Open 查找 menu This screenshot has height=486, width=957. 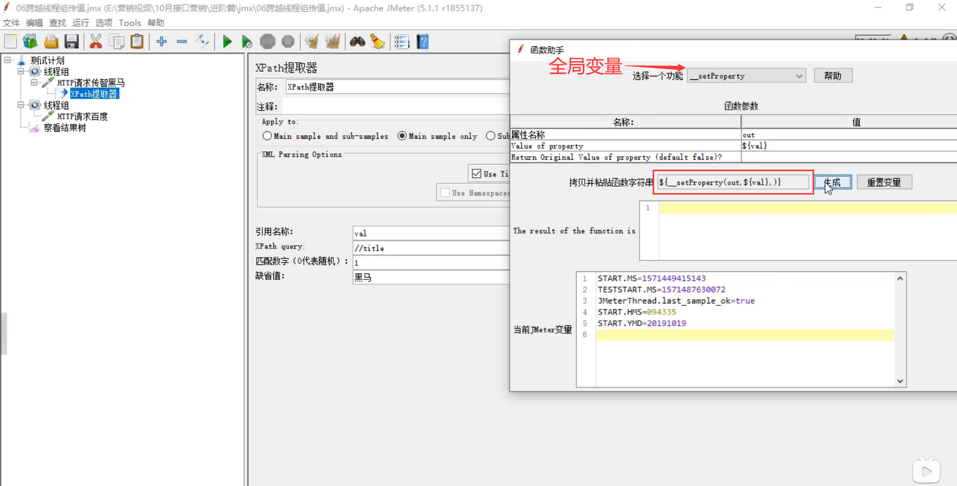[57, 23]
